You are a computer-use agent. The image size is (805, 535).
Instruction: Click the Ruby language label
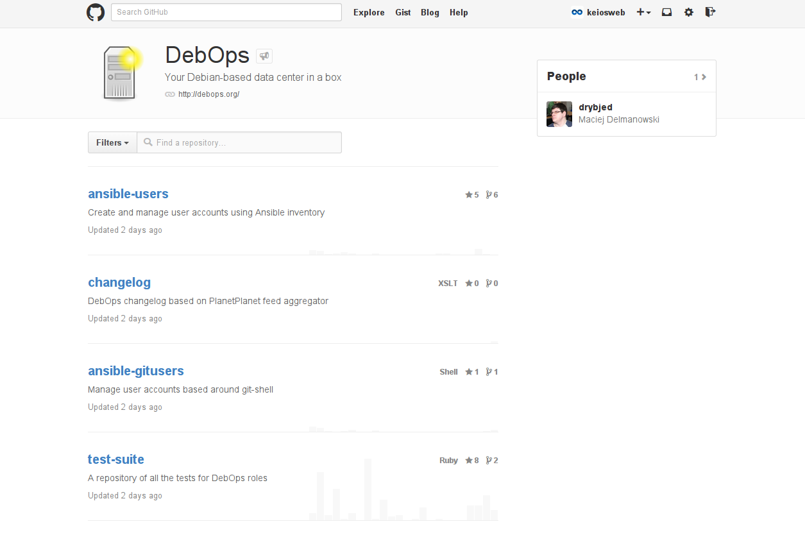pos(448,461)
